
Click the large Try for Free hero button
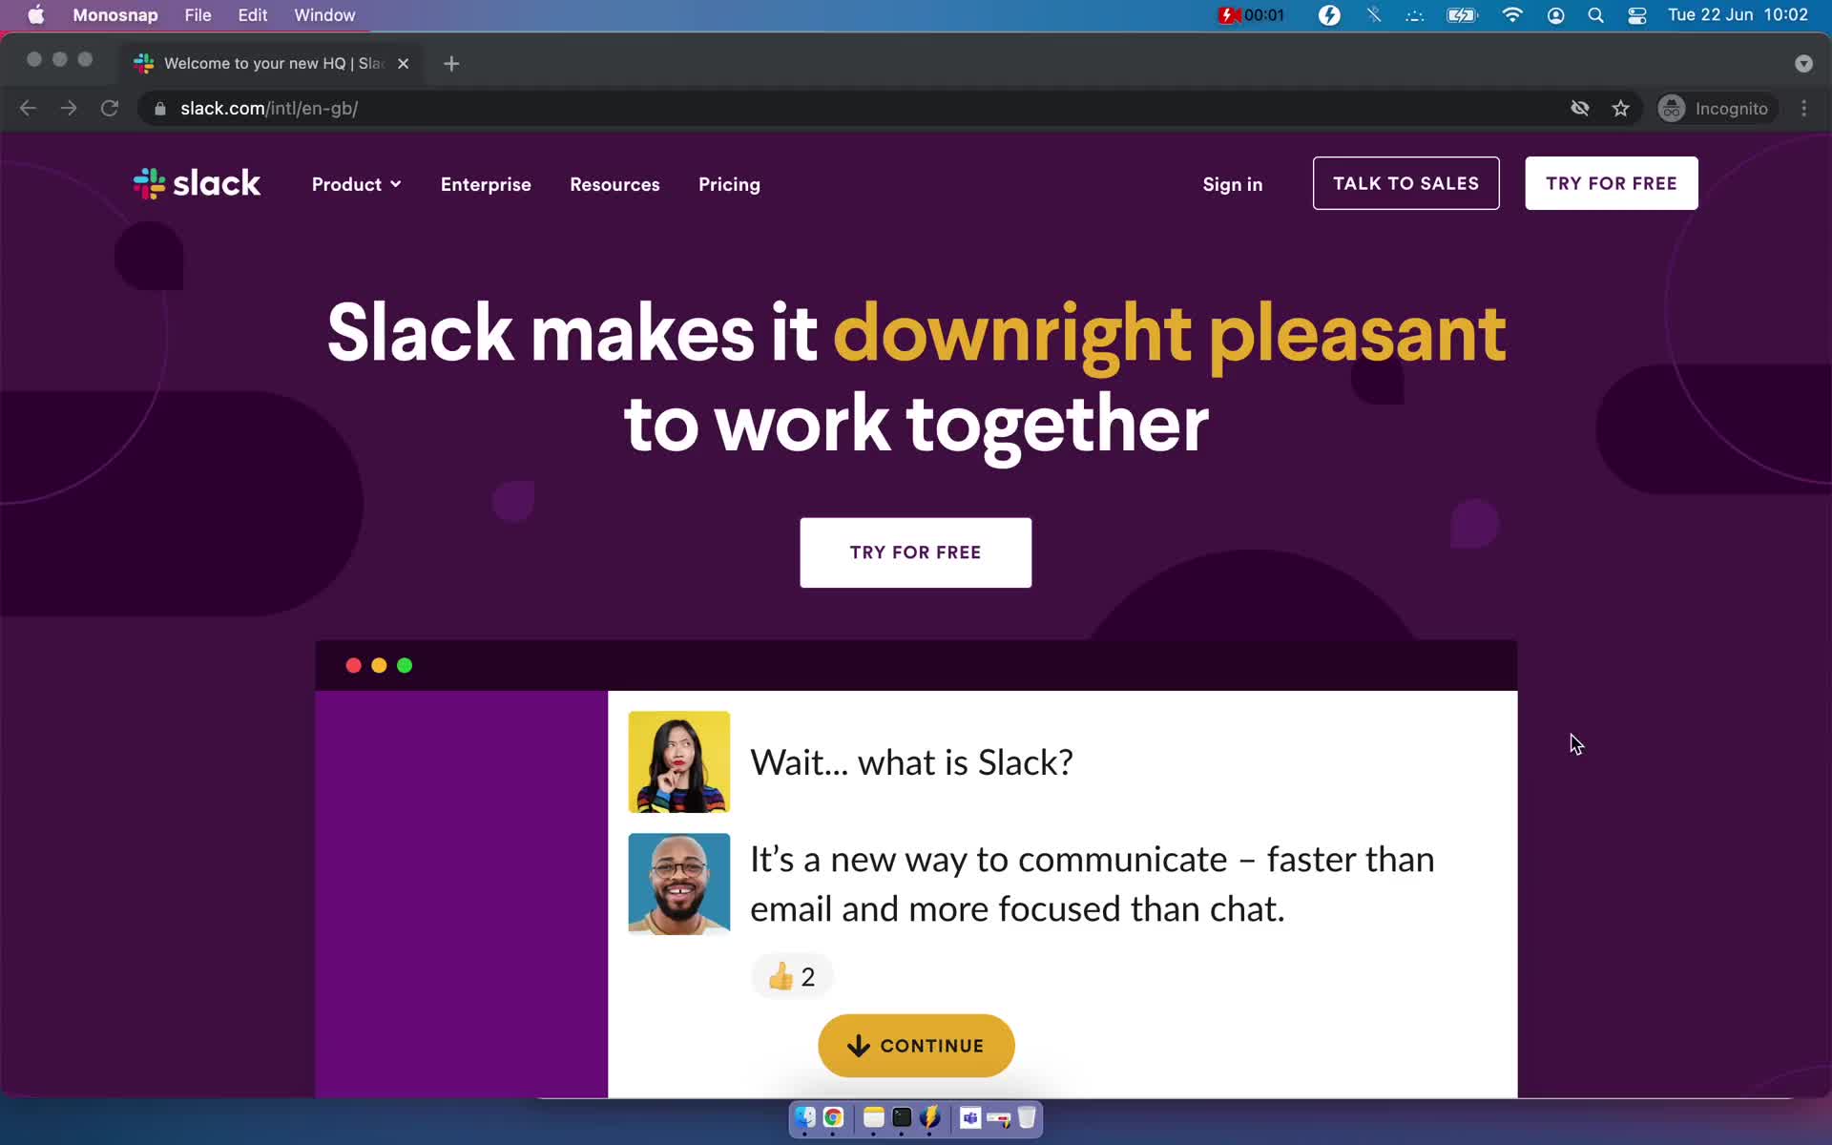915,552
